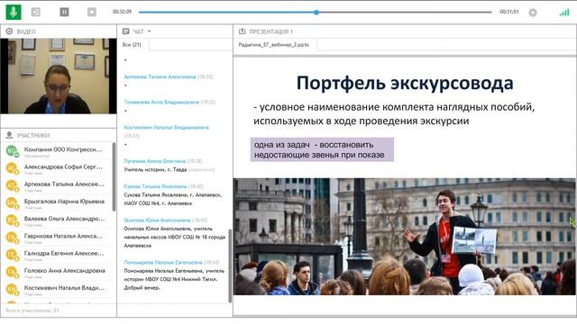Screen dimensions: 577x324
Task: Click the screen layout icon in top bar
Action: pos(36,12)
